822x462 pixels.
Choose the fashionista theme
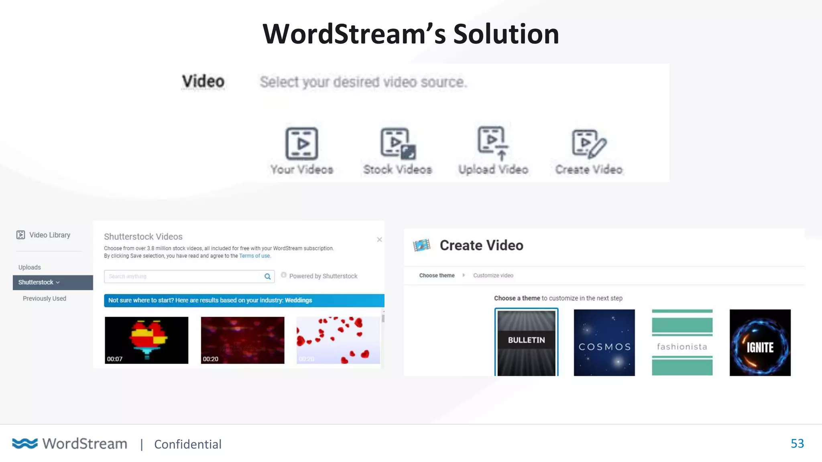point(682,342)
